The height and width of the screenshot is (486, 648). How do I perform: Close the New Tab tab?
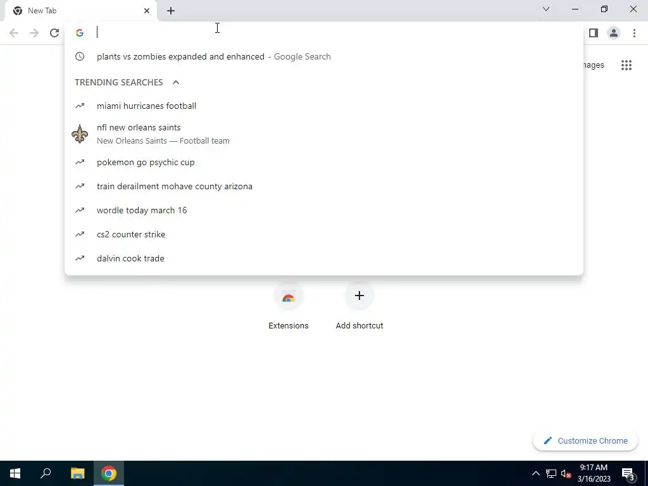147,11
